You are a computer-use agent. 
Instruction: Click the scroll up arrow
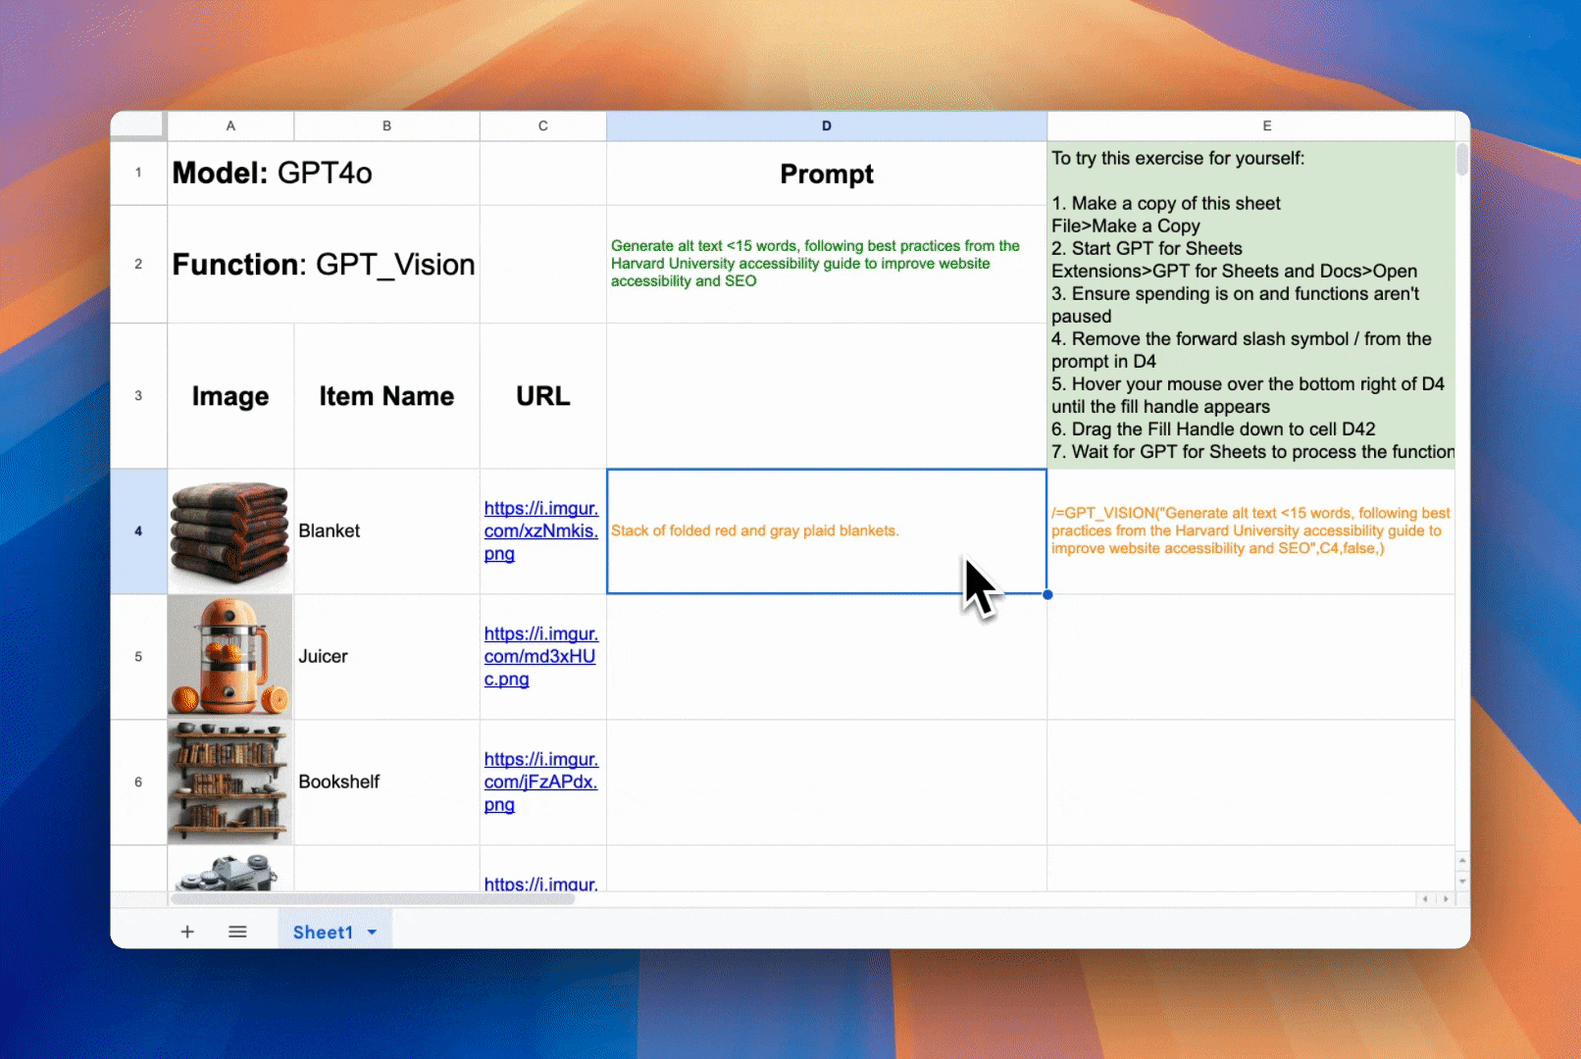[x=1462, y=861]
